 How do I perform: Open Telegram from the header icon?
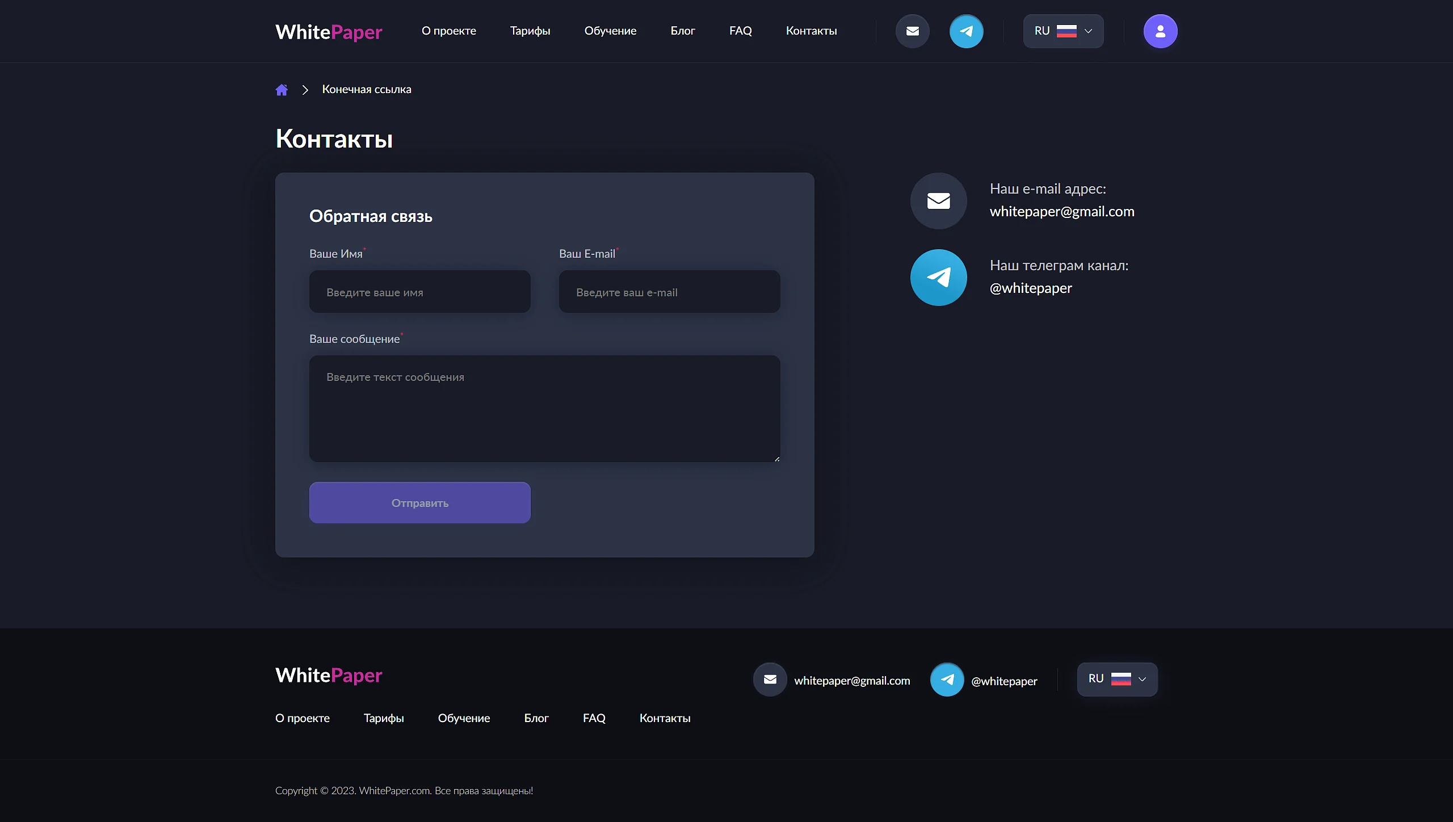click(966, 31)
